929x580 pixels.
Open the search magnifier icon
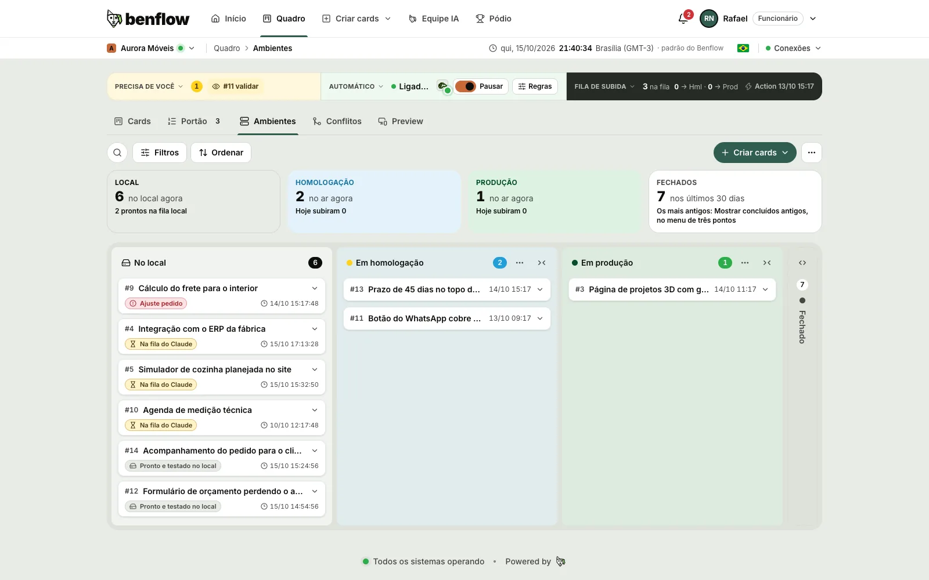[x=117, y=153]
